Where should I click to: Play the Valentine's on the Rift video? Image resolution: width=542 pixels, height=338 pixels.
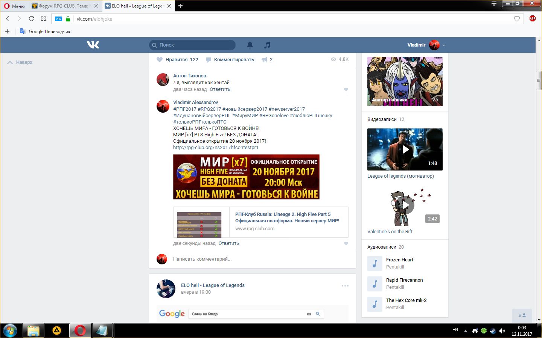[405, 205]
